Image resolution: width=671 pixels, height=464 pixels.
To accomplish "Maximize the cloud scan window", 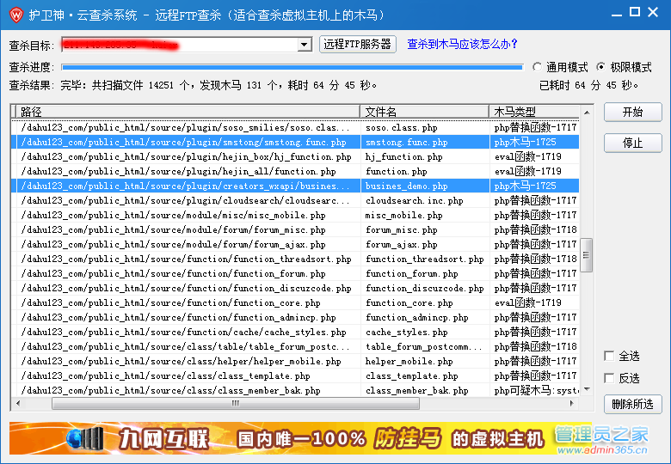I will (x=635, y=12).
